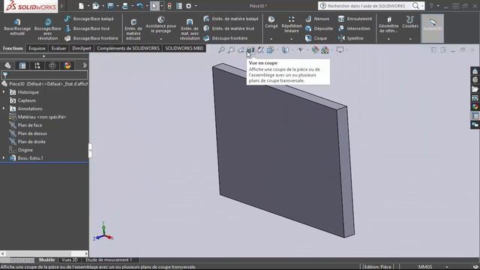Open dropdown under Courbes

[x=410, y=39]
